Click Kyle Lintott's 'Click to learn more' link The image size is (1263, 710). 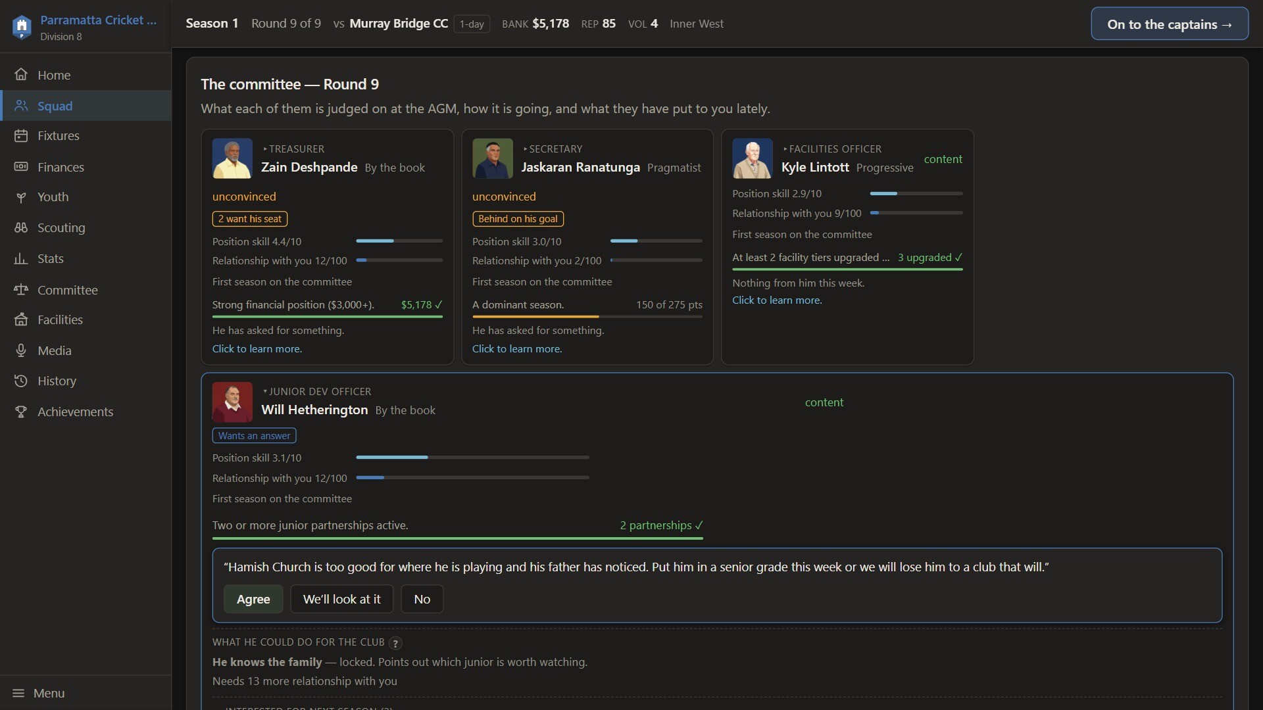[x=777, y=300]
